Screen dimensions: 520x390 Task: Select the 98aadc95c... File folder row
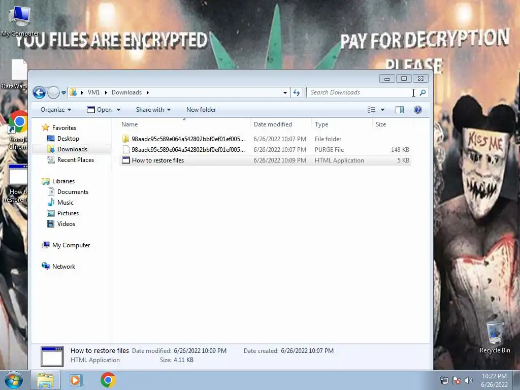[x=265, y=139]
